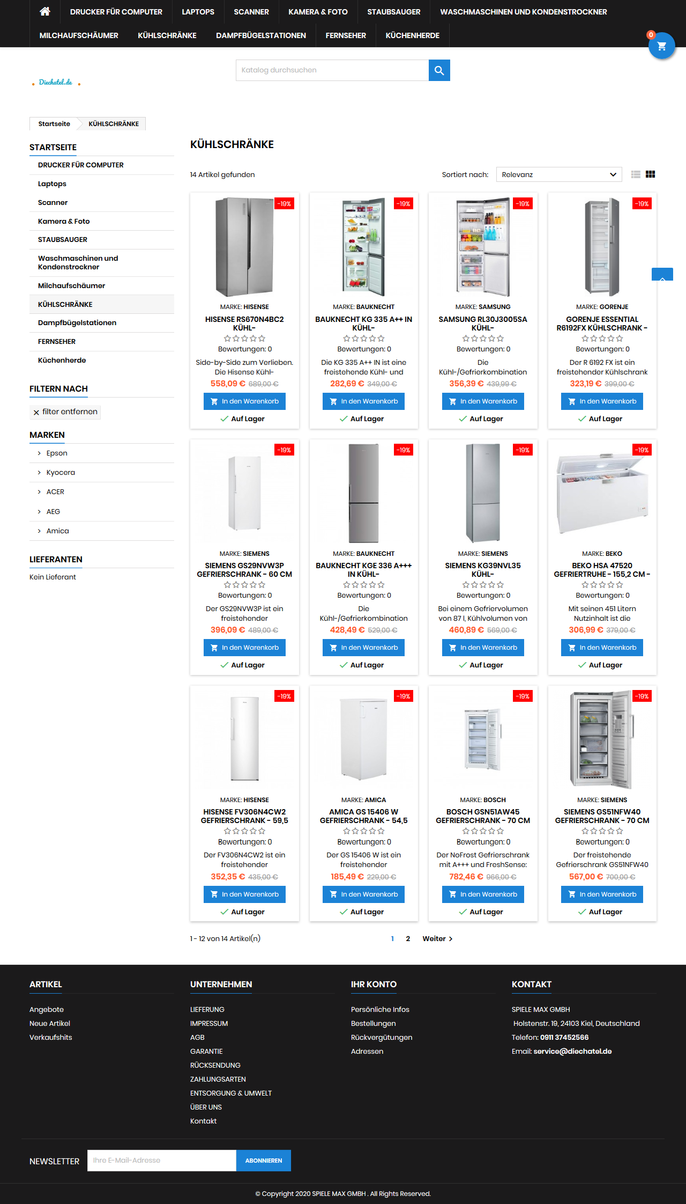Click the X icon on filter entfernen

point(36,412)
